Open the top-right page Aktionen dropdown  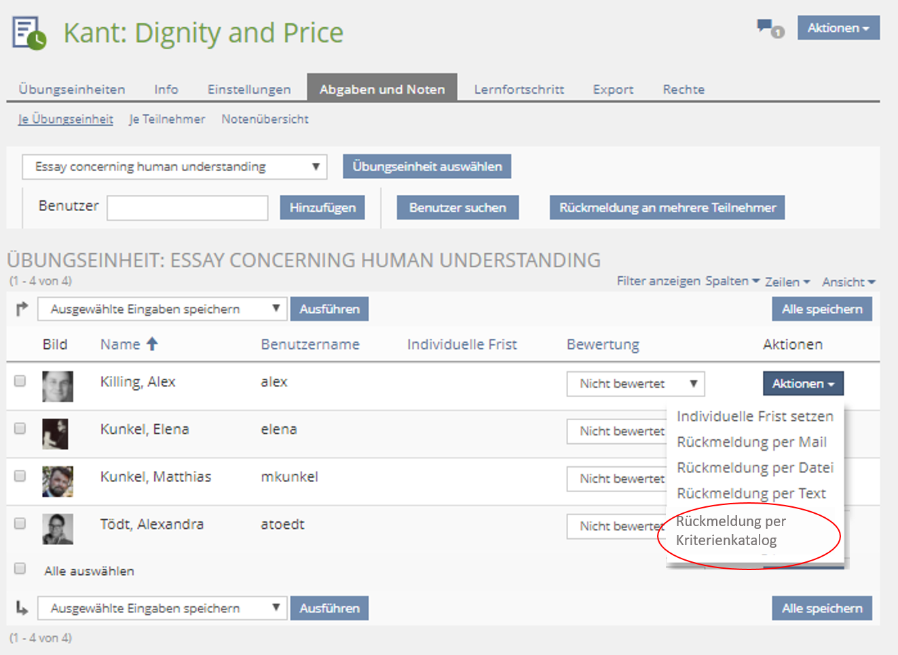838,28
